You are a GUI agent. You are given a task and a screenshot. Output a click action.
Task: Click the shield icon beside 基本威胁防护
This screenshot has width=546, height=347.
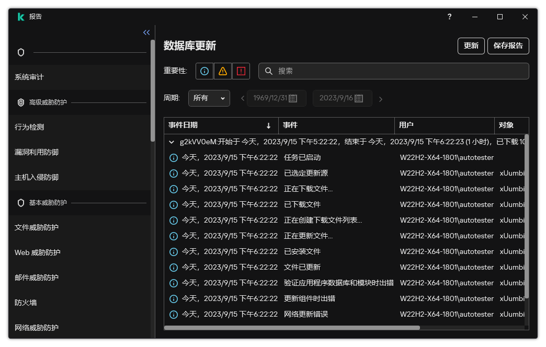(20, 202)
